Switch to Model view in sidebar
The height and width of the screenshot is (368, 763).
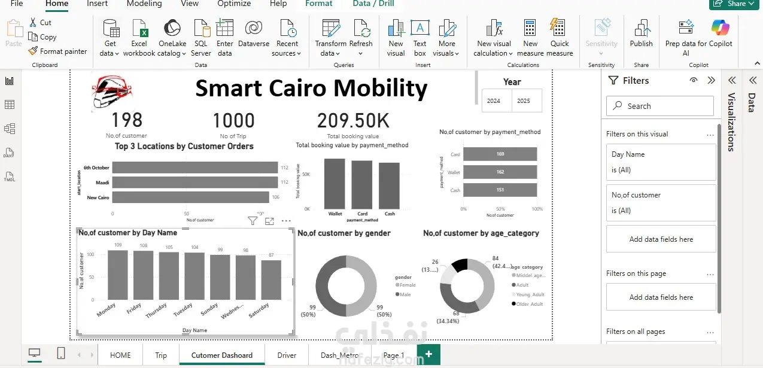[10, 129]
